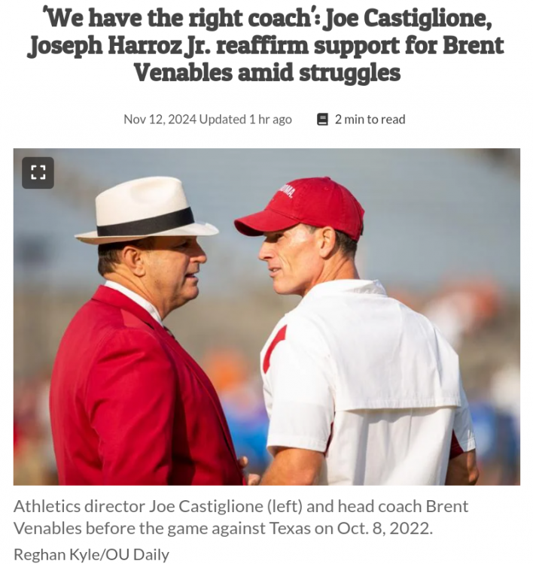Click the book icon beside read time
This screenshot has height=564, width=533.
click(322, 119)
